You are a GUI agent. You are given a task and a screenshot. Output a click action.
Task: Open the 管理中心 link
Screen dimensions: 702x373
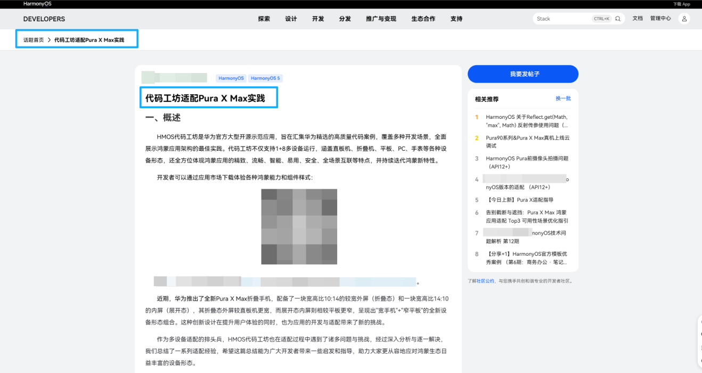click(659, 18)
